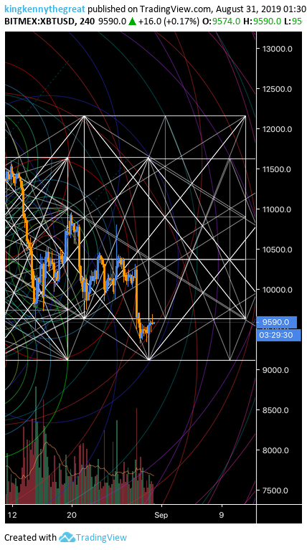Click the TradingView text link in footer
Screen dimensions: 307x550
tap(101, 537)
